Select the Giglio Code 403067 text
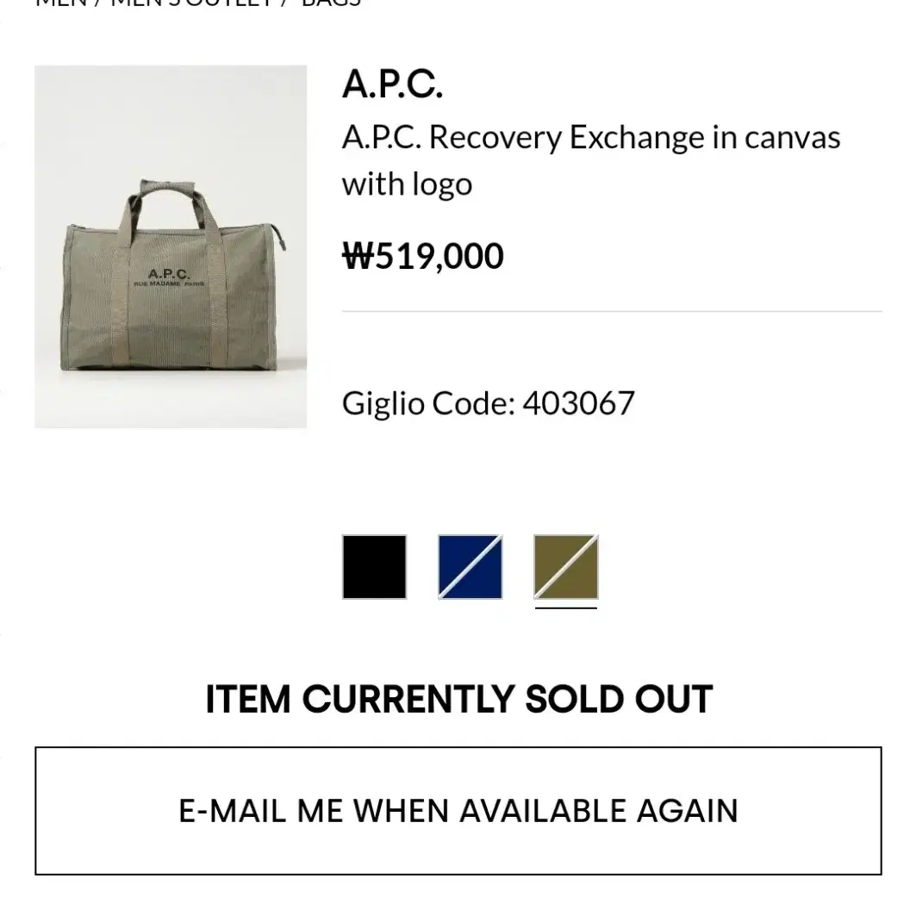The height and width of the screenshot is (916, 916). pyautogui.click(x=489, y=403)
